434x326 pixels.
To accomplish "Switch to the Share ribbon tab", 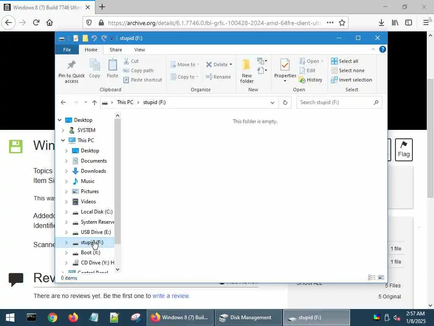I will coord(116,50).
